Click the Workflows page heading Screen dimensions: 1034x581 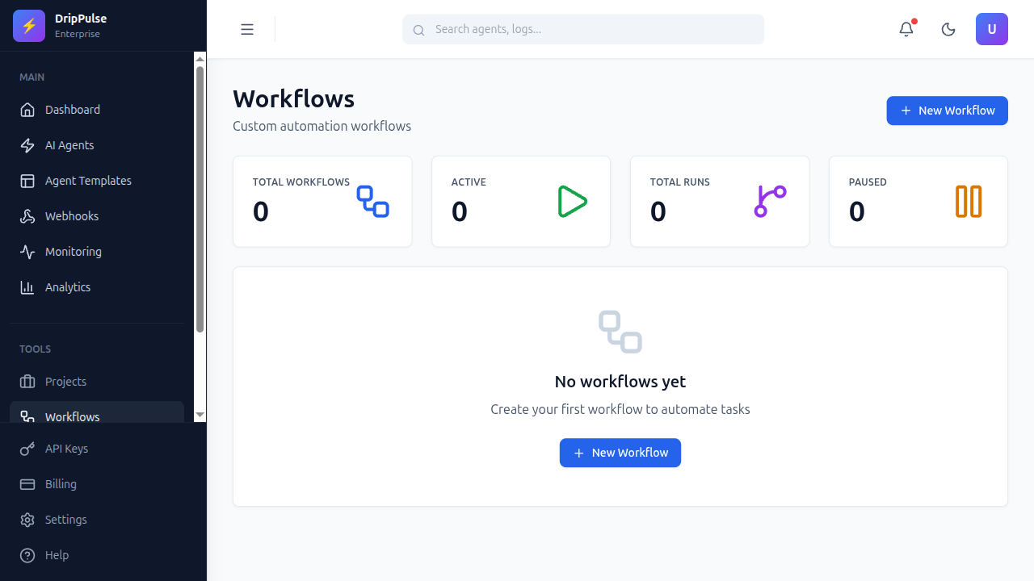(294, 98)
